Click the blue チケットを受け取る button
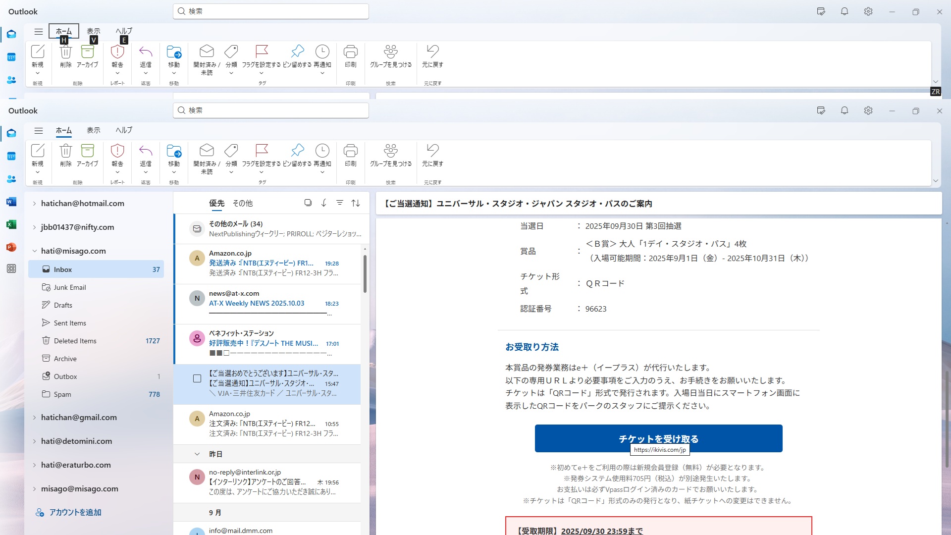The width and height of the screenshot is (951, 535). click(658, 437)
